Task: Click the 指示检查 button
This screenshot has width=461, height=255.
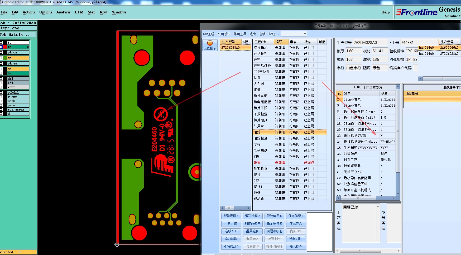Action: (296, 246)
